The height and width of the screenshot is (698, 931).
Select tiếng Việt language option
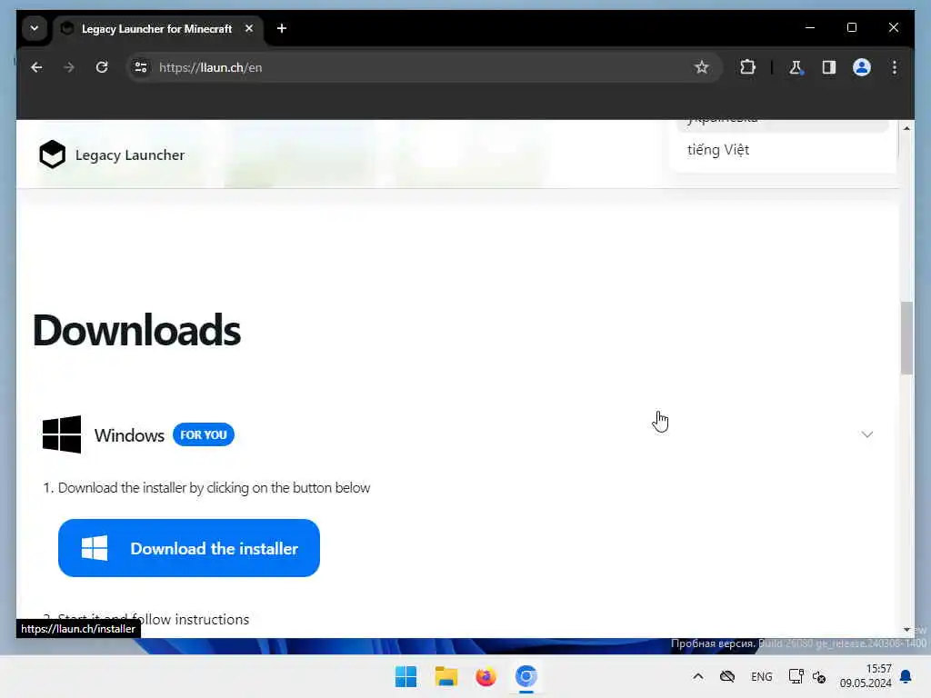718,150
